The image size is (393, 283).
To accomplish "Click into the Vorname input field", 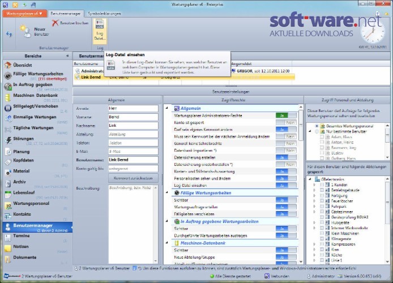I will click(x=133, y=117).
